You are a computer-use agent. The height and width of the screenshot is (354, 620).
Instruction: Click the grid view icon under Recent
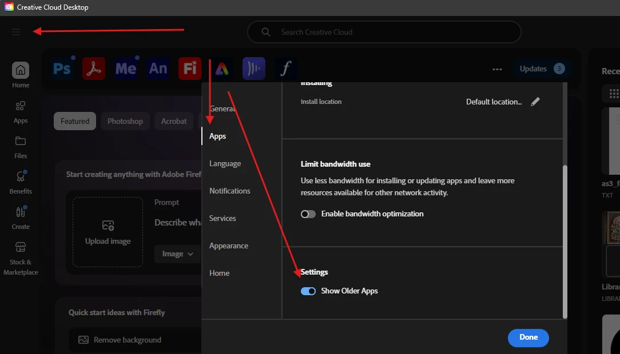tap(614, 94)
